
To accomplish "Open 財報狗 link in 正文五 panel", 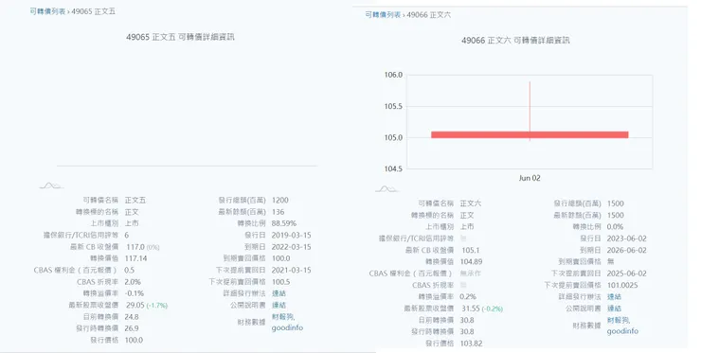I will tap(283, 317).
